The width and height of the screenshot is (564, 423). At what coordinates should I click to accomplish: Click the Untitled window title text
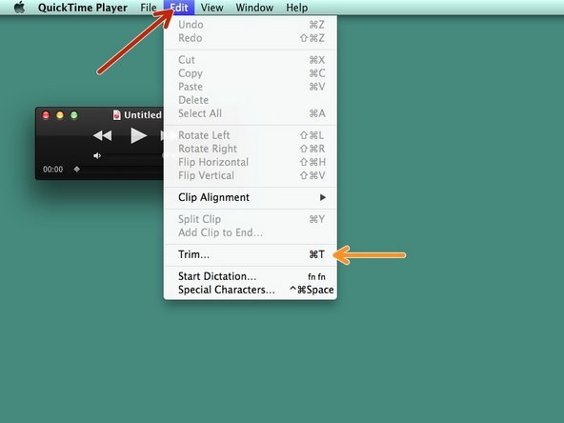tap(143, 115)
